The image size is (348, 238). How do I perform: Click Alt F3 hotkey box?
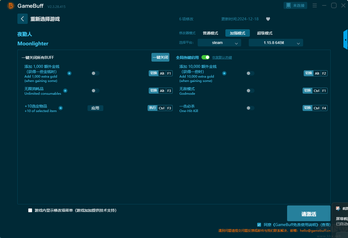[x=161, y=91]
